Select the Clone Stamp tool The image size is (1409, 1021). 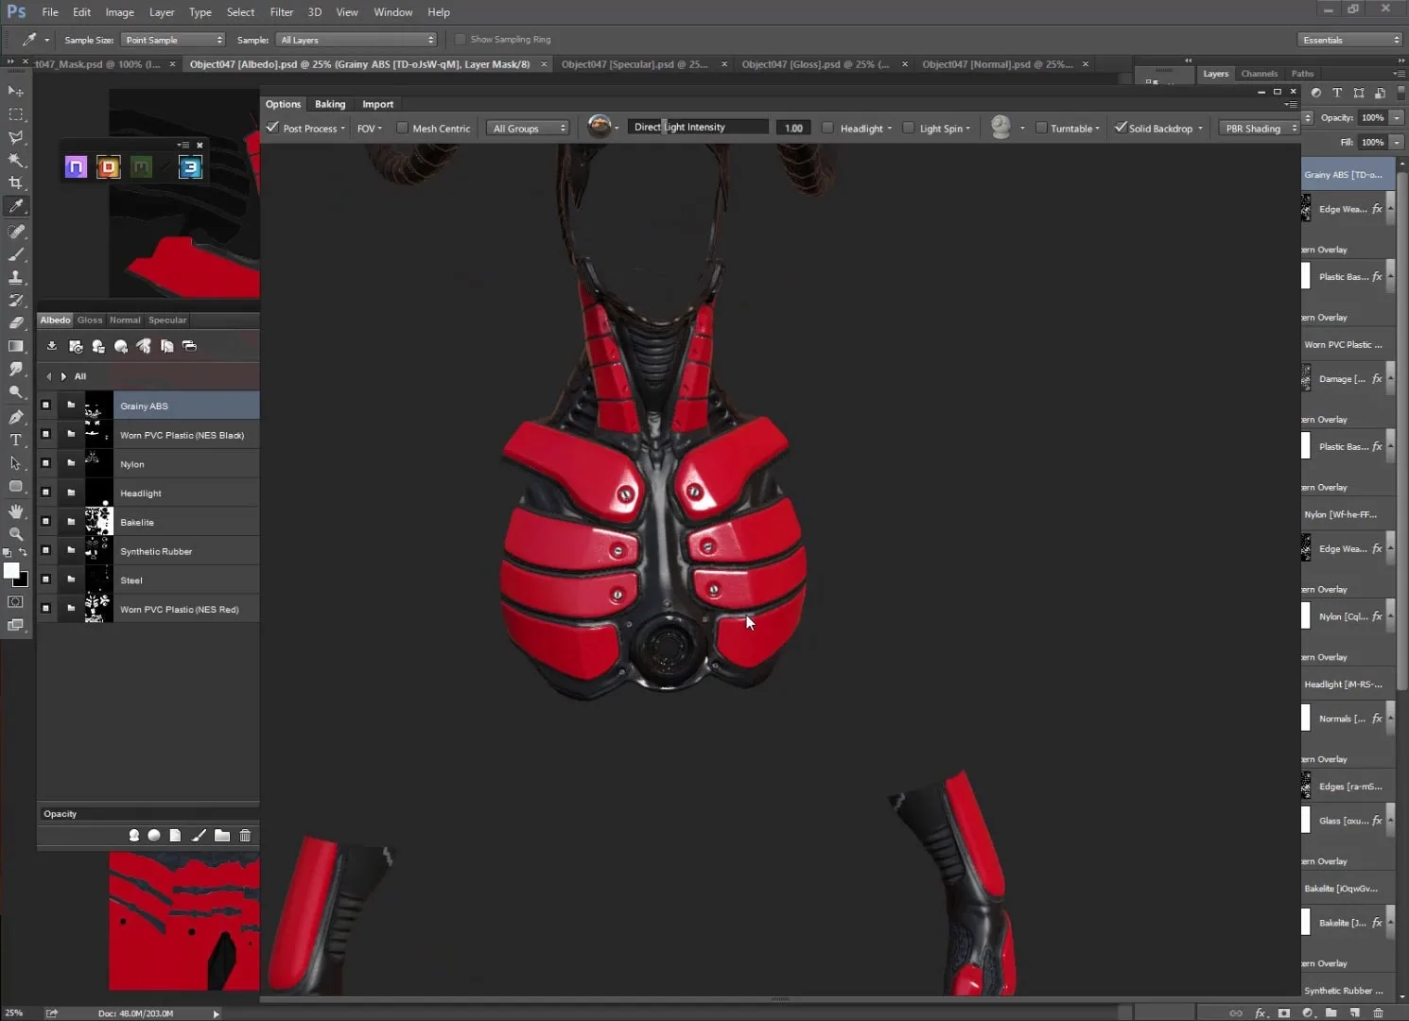(16, 277)
